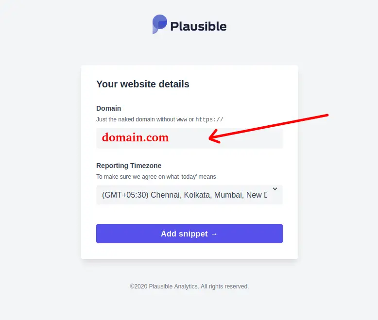The height and width of the screenshot is (320, 378).
Task: Click the red arrow annotation head
Action: (x=214, y=136)
